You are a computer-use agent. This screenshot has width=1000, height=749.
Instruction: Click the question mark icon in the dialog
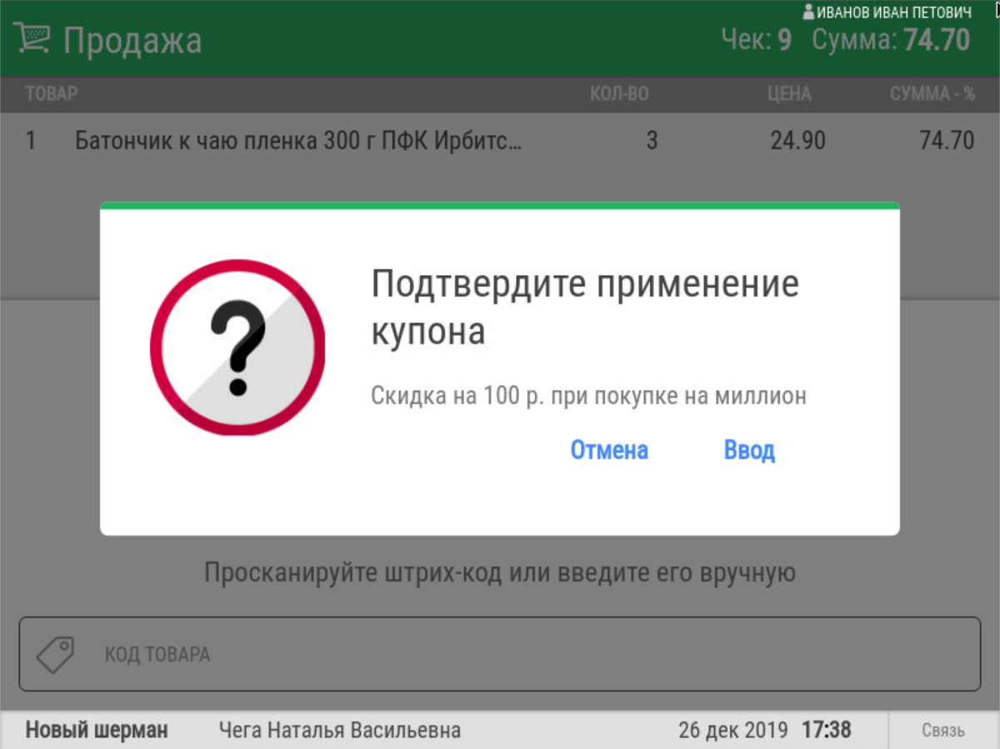(x=237, y=347)
